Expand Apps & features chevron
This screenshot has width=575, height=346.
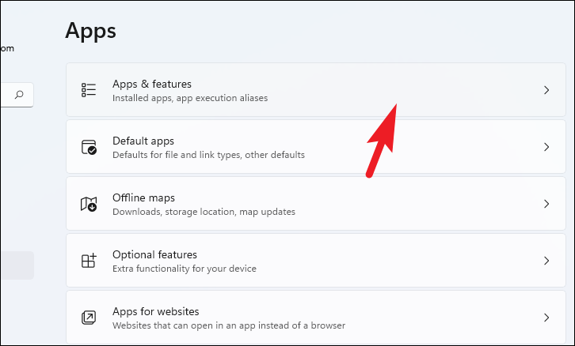coord(546,90)
